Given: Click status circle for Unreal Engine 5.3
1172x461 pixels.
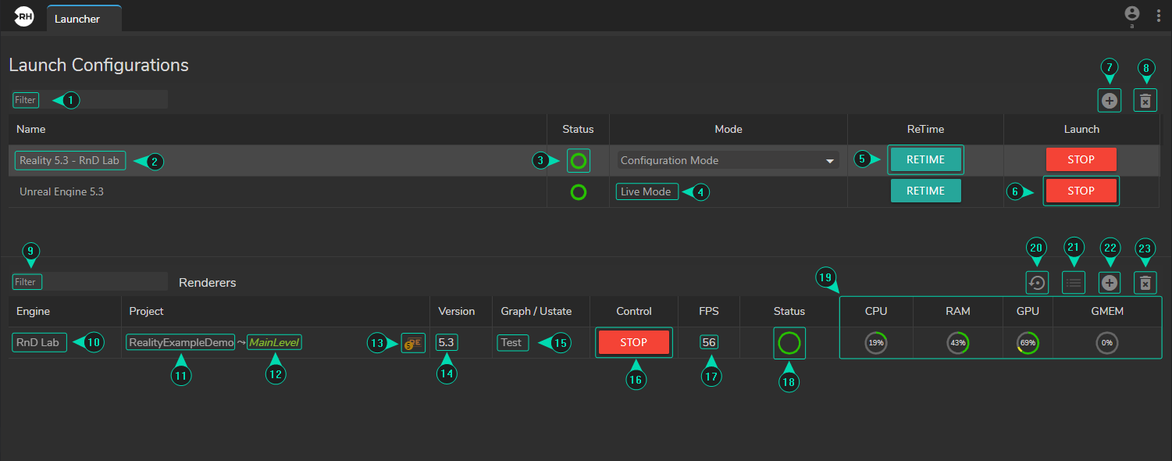Looking at the screenshot, I should [578, 192].
